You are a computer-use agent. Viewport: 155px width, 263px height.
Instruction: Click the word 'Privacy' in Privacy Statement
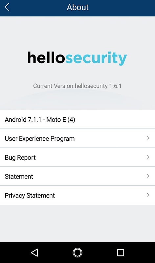15,196
